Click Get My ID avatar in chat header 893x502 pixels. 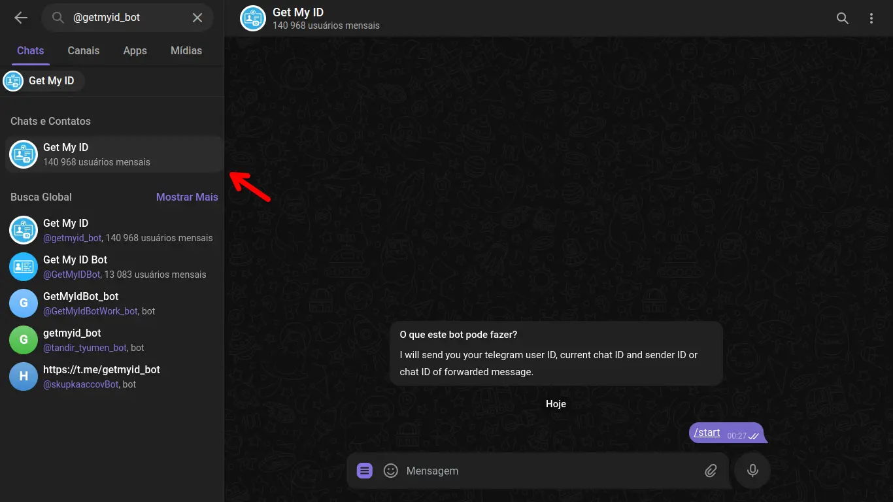[253, 18]
